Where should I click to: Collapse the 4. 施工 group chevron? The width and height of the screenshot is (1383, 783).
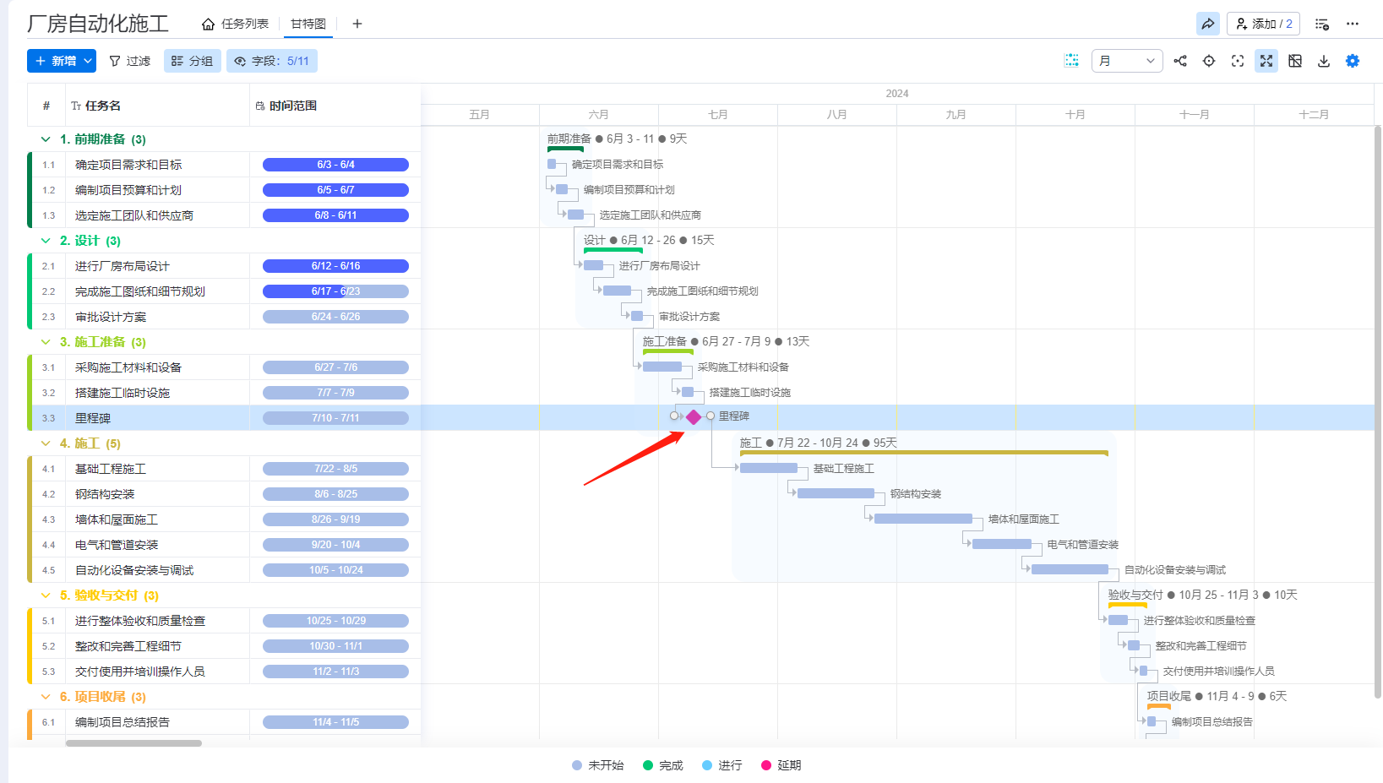[x=46, y=443]
